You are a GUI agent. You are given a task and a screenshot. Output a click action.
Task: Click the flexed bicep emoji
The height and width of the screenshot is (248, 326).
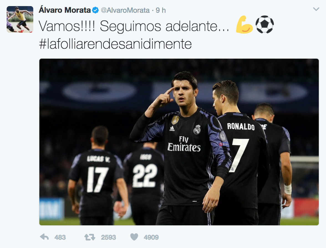coord(244,25)
